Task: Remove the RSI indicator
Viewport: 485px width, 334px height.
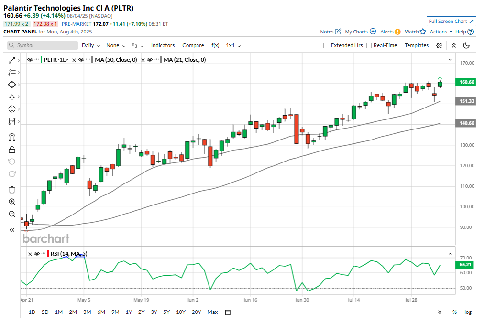Action: 30,254
